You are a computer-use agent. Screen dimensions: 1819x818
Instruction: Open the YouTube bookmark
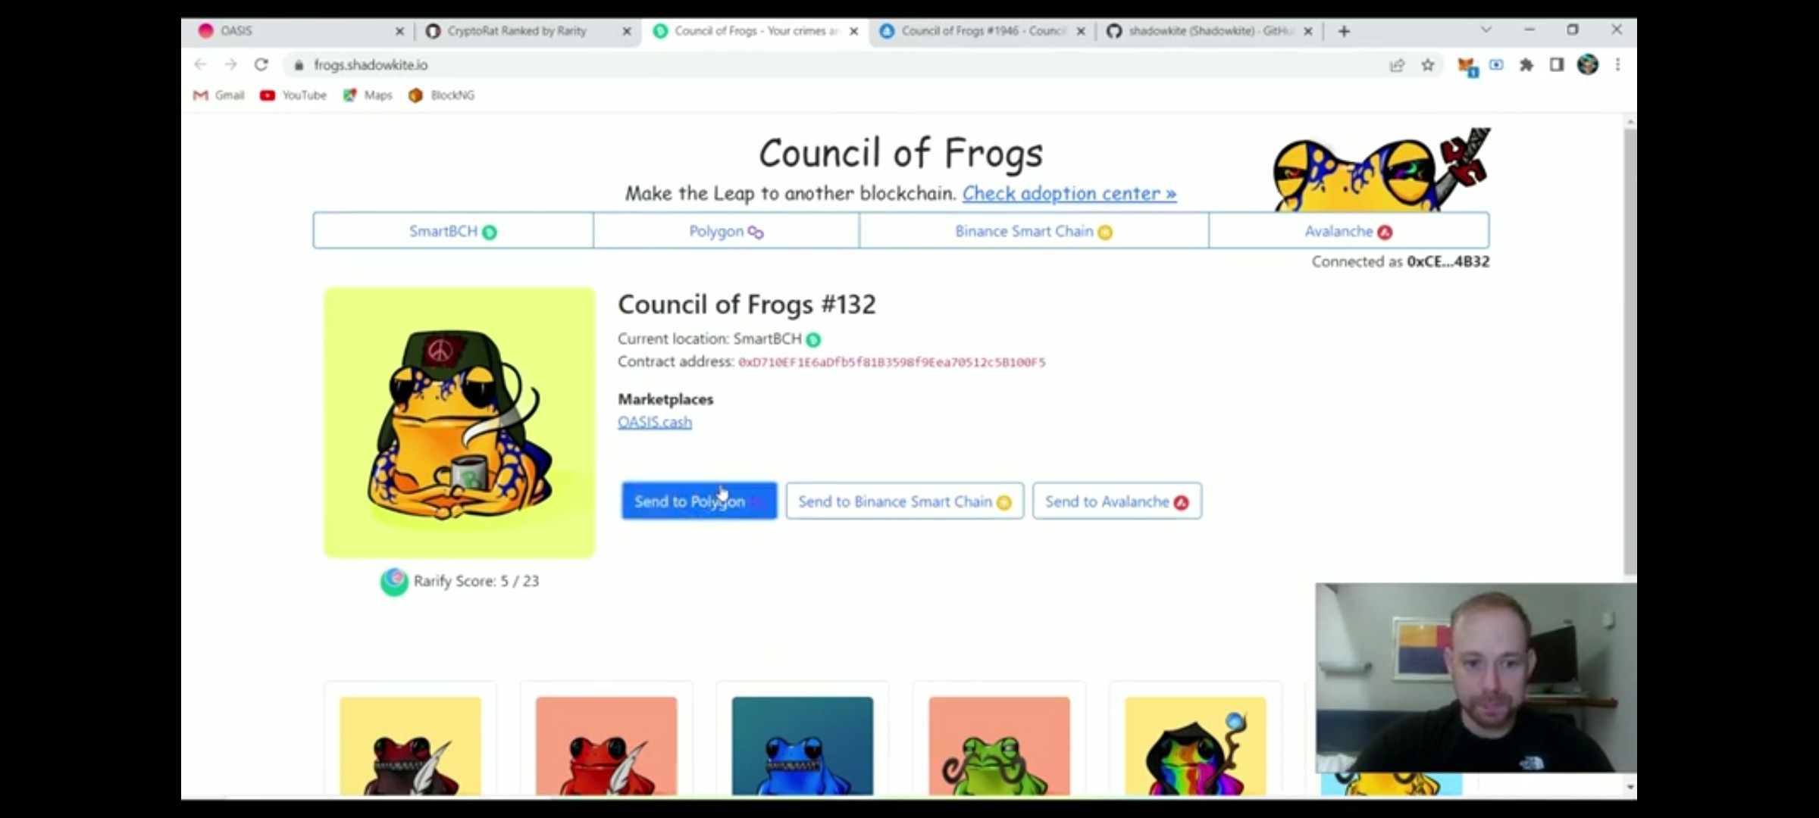coord(293,95)
